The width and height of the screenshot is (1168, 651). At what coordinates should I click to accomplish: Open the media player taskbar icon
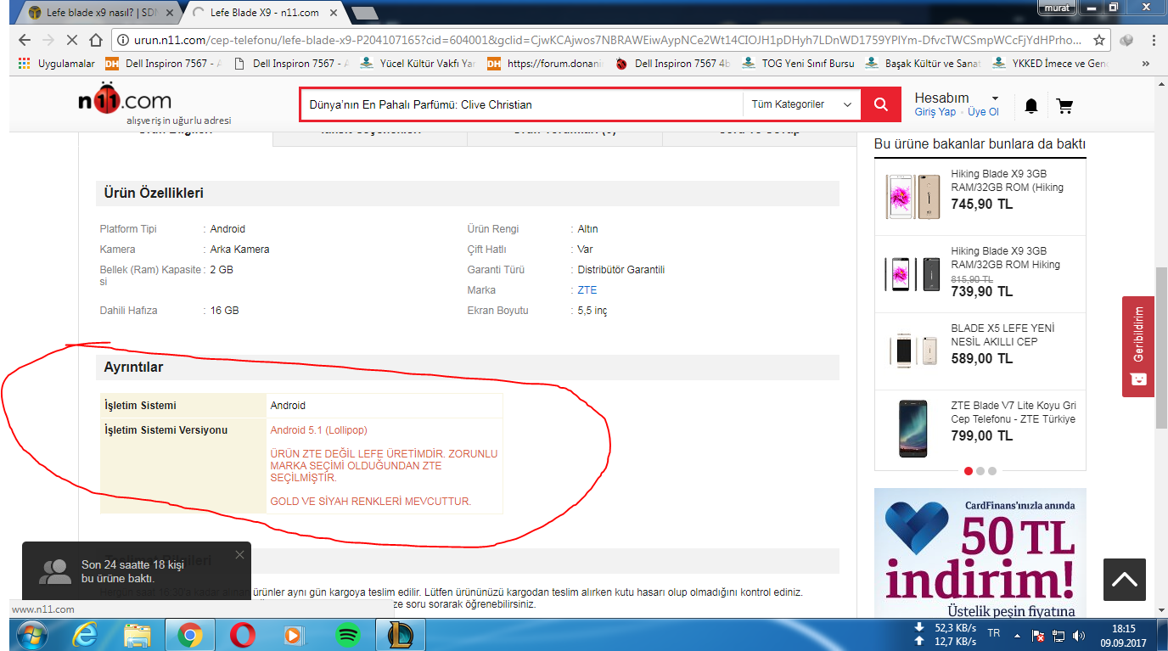tap(295, 634)
